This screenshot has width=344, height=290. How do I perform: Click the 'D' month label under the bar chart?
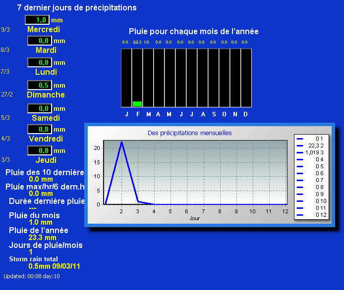point(245,114)
